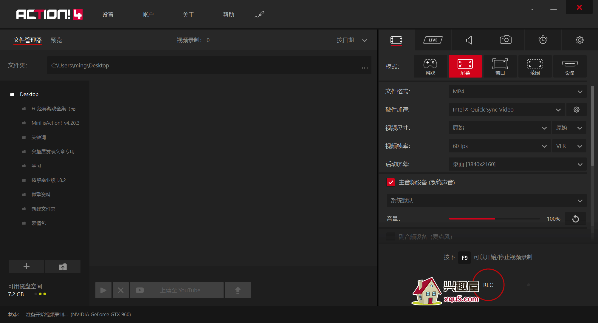Viewport: 598px width, 323px height.
Task: Select the window (窗口) recording mode
Action: [500, 67]
